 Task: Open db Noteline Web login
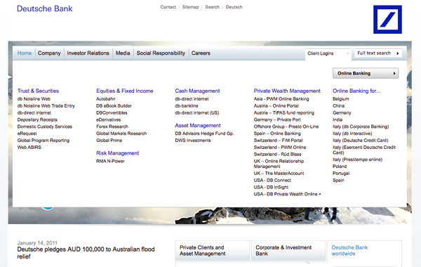click(x=34, y=99)
